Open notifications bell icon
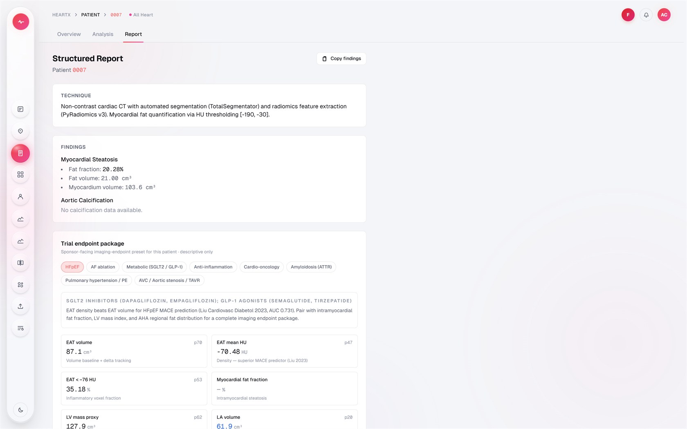Image resolution: width=687 pixels, height=429 pixels. 646,15
